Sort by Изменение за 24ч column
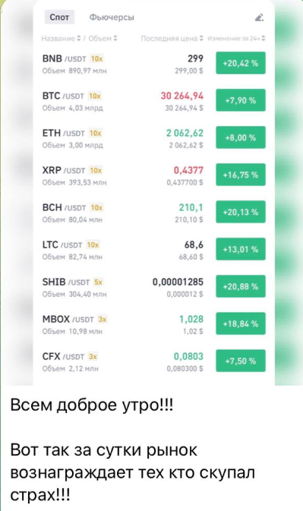Screen dimensions: 303x511 pos(236,39)
